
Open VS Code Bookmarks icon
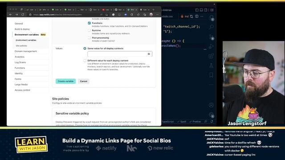(x=211, y=75)
